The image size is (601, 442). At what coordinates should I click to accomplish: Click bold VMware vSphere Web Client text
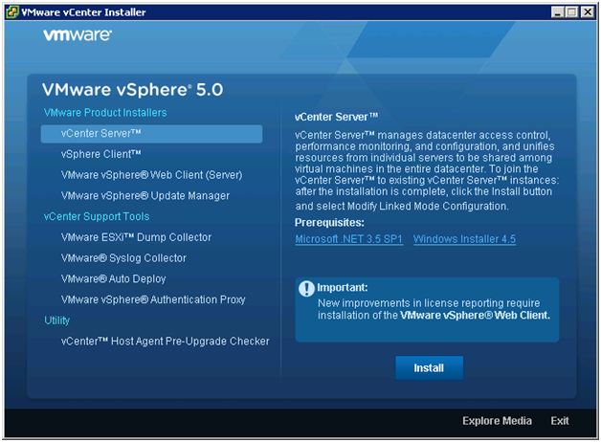pos(475,315)
